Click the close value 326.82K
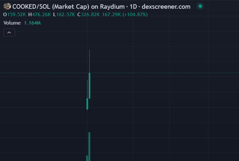The width and height of the screenshot is (239, 161). pyautogui.click(x=90, y=15)
